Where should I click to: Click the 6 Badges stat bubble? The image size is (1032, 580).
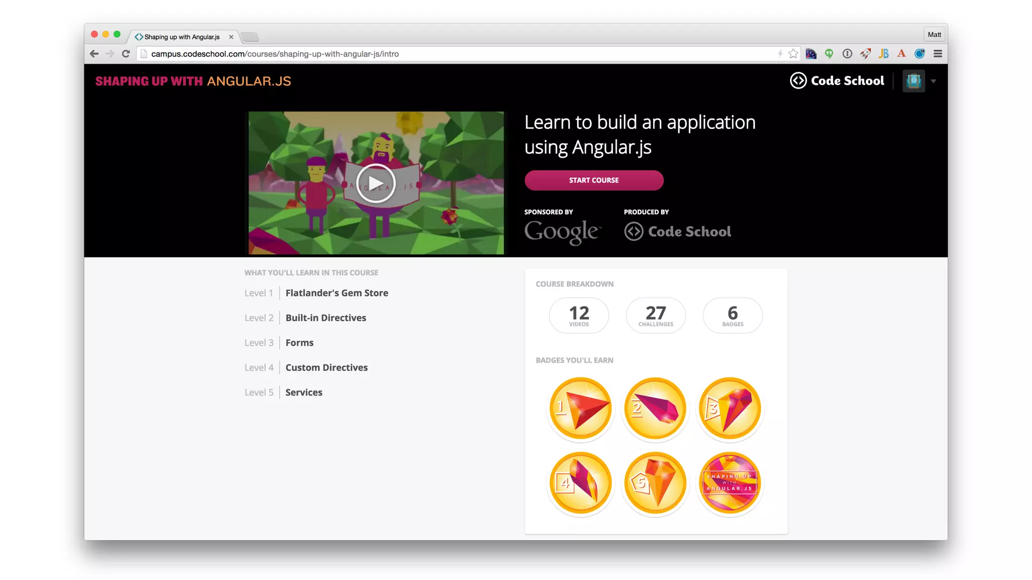coord(733,315)
